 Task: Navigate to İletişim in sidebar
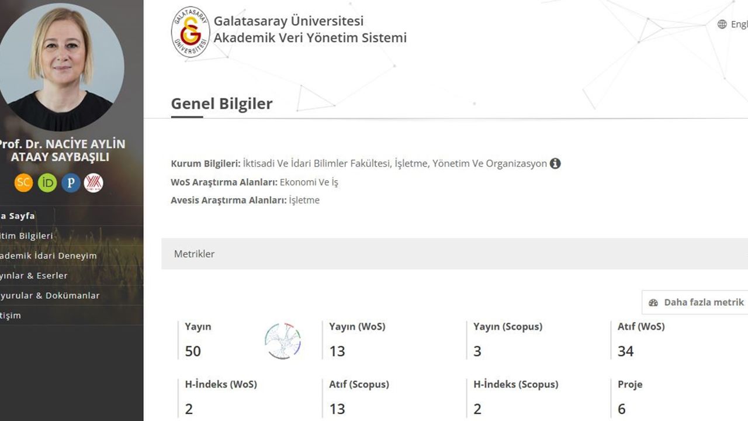(11, 315)
